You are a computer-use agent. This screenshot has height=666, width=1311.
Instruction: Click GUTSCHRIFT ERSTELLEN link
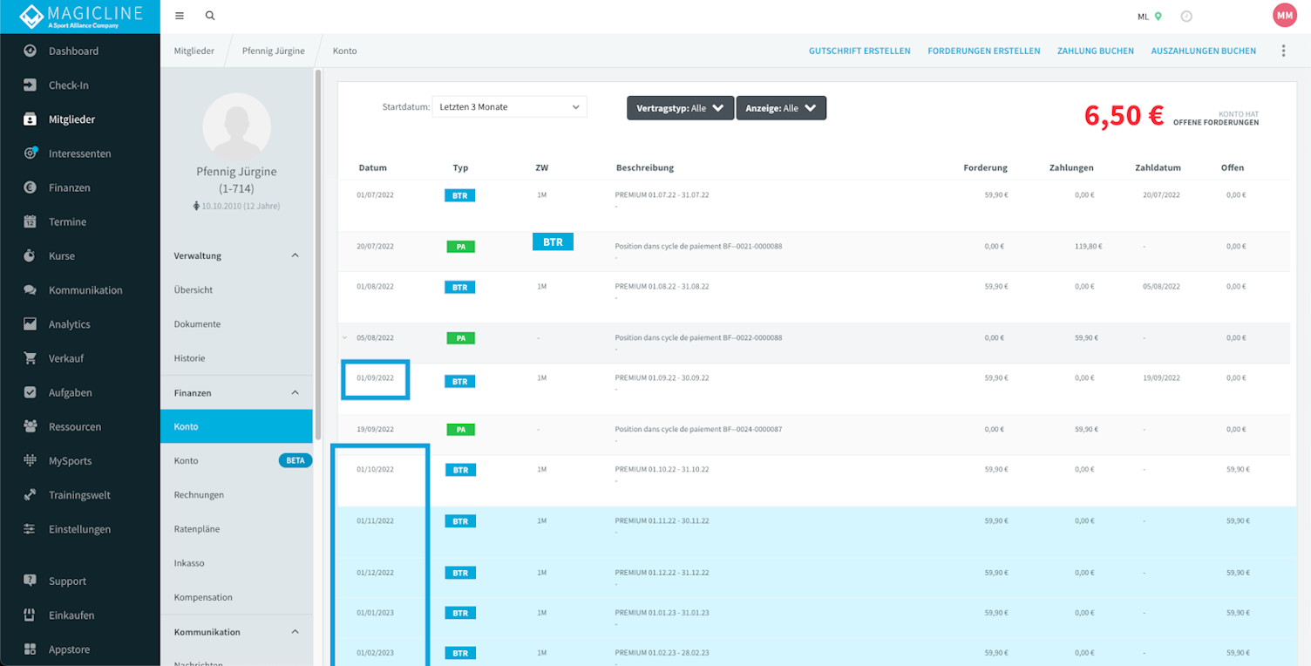coord(859,51)
